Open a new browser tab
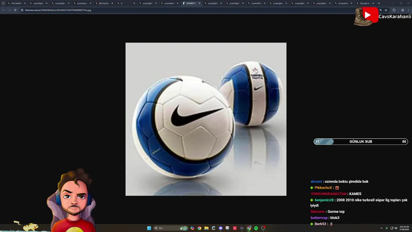Viewport: 412px width, 232px height. tap(379, 3)
